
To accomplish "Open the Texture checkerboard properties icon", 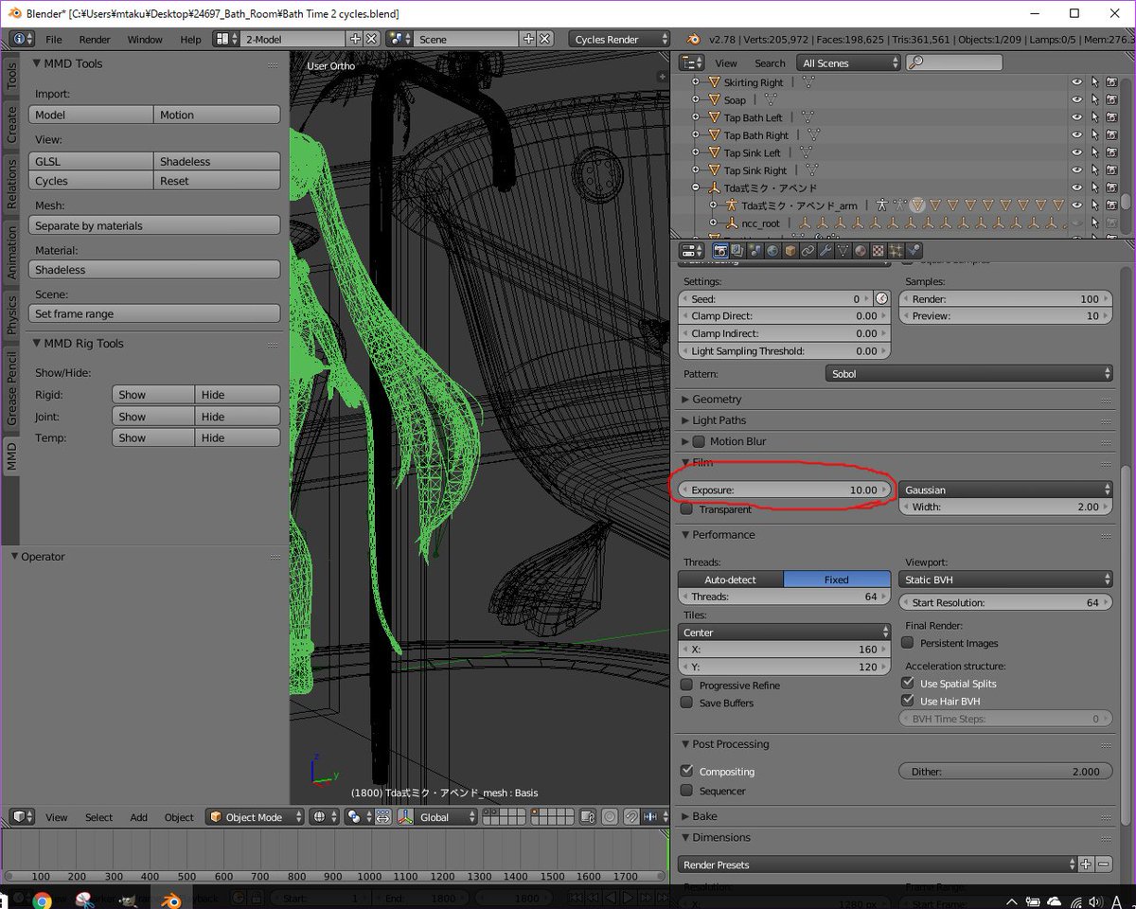I will (x=879, y=251).
